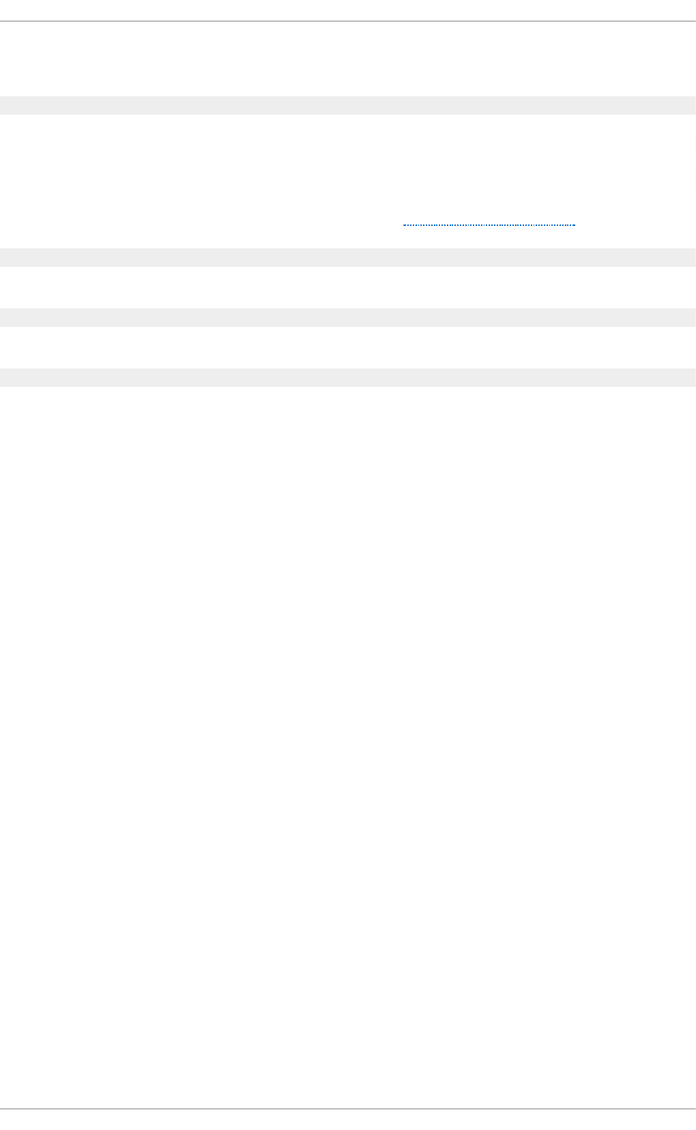
Task: Click the header horizontal rule at page top
Action: click(x=348, y=21)
